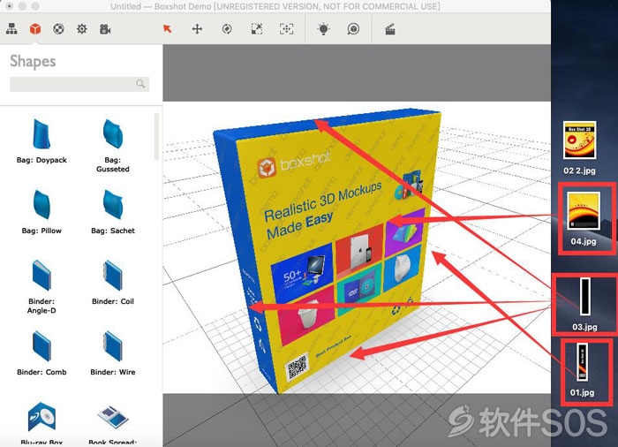Click the window title bar text

pyautogui.click(x=275, y=6)
